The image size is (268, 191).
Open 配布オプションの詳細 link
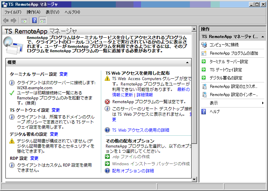[x=133, y=171]
